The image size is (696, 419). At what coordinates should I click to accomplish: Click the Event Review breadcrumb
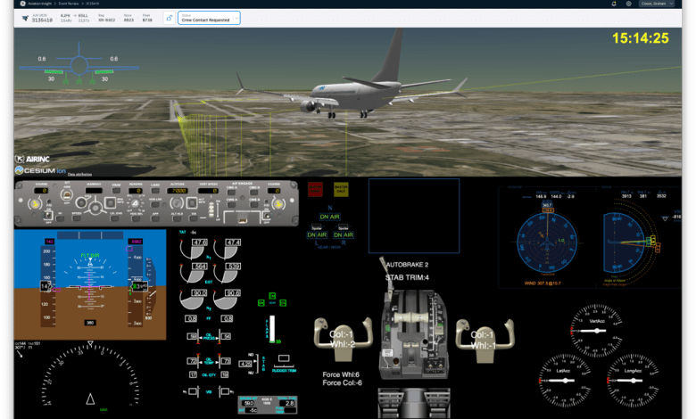point(69,4)
